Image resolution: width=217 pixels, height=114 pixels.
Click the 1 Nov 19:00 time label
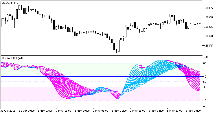[82, 111]
